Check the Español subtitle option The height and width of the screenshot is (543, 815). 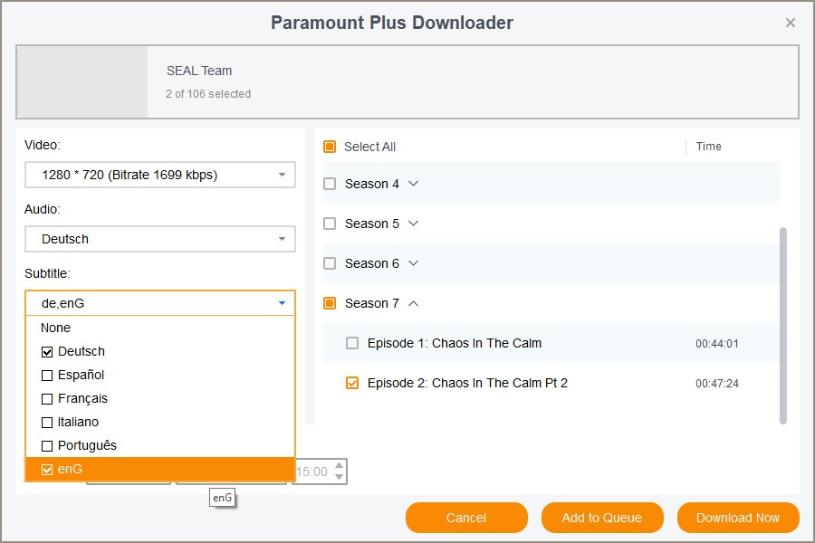(x=48, y=375)
